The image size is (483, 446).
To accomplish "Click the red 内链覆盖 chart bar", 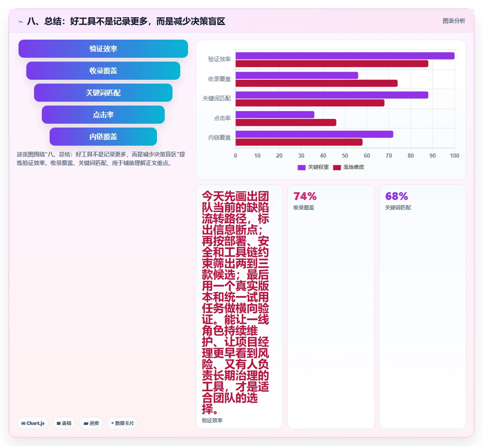I will (x=299, y=142).
